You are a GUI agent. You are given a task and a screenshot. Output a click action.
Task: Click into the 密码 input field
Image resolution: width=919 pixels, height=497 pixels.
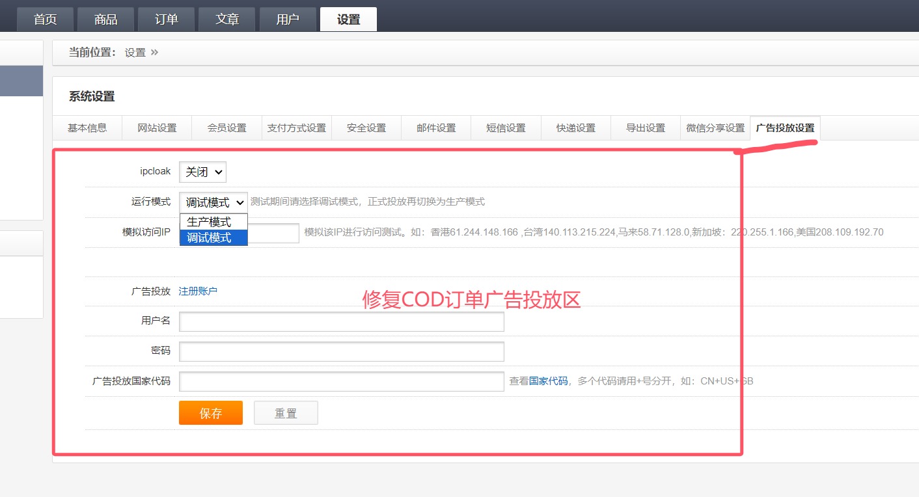pos(341,351)
